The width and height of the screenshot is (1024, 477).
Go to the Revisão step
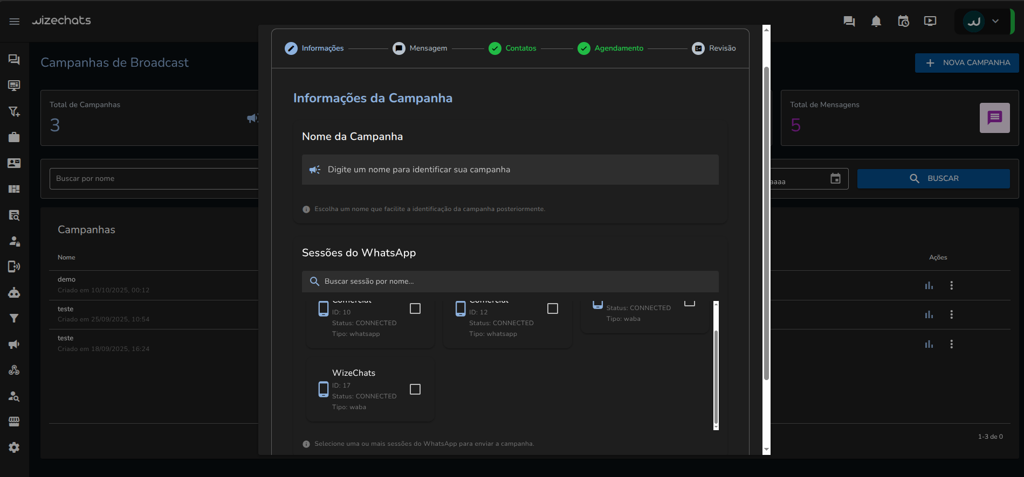pos(714,48)
